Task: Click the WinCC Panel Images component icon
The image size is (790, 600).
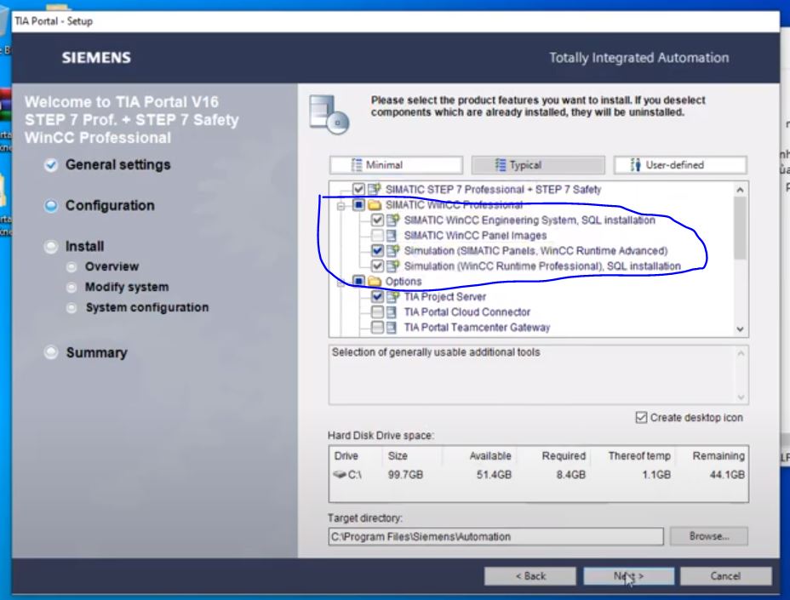Action: (x=392, y=236)
